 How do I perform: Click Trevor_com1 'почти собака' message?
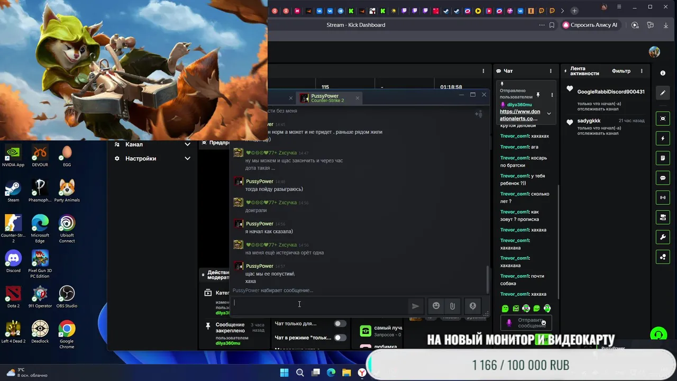tap(523, 279)
